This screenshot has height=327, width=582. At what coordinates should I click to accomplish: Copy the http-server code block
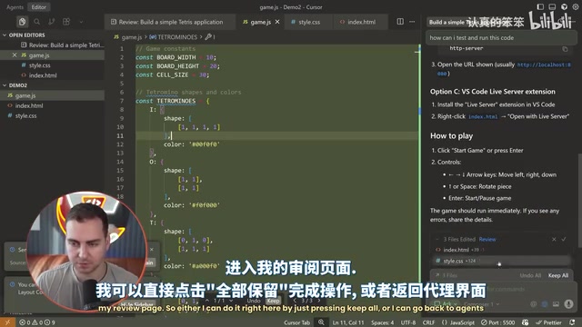pyautogui.click(x=565, y=49)
